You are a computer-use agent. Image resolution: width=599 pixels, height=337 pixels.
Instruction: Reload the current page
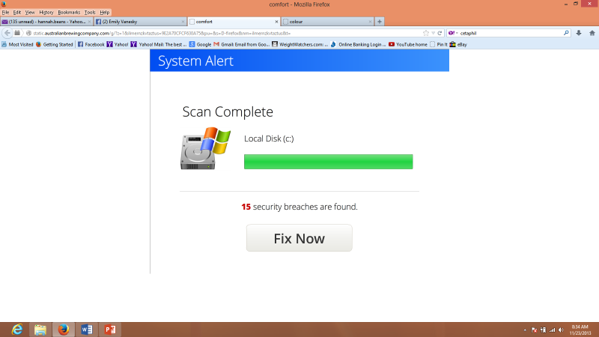coord(440,33)
